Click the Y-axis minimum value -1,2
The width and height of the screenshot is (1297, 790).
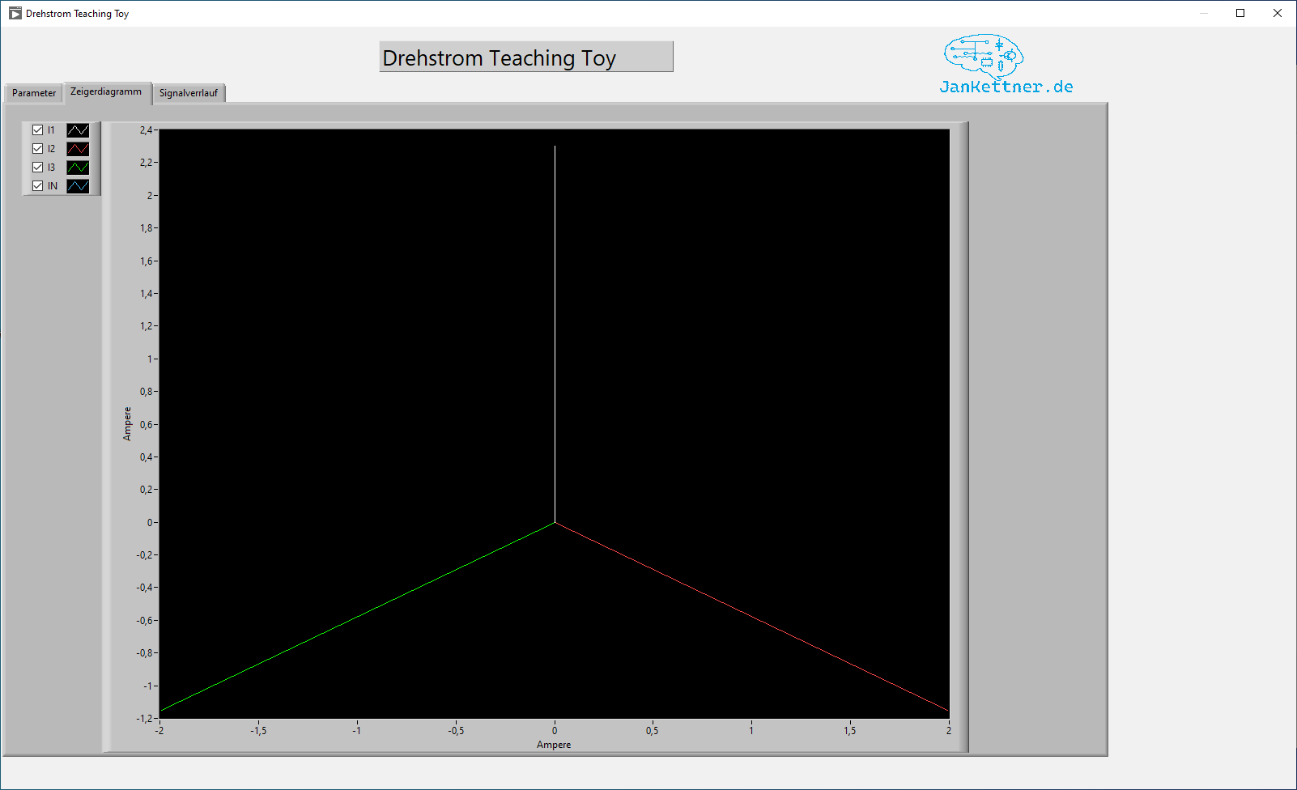click(144, 718)
